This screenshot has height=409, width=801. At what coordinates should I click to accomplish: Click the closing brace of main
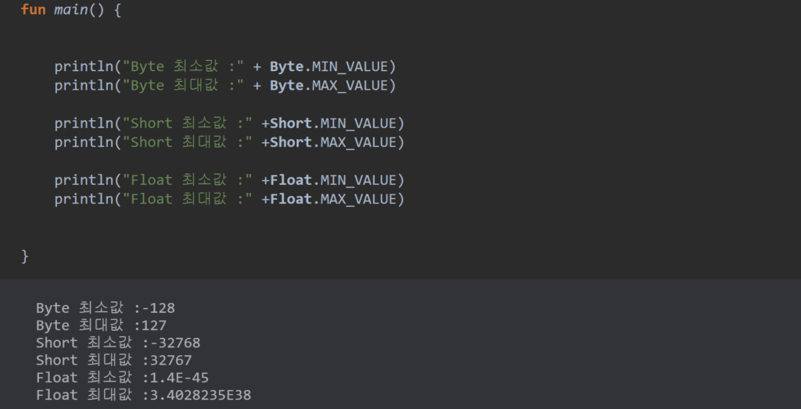click(x=25, y=256)
